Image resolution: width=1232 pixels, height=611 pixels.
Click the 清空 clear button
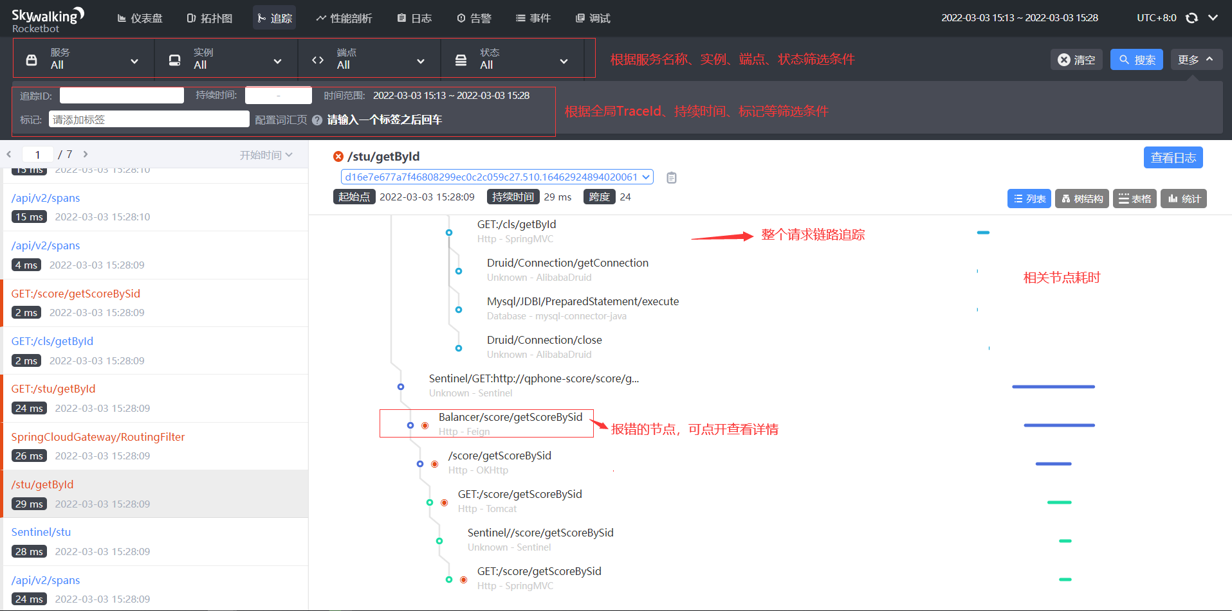coord(1076,60)
